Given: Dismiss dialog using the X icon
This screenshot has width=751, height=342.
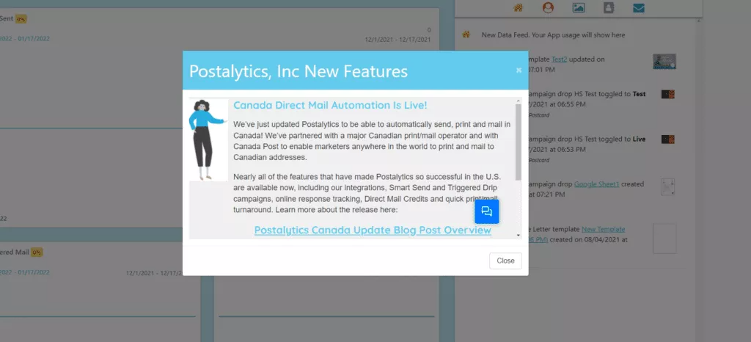Looking at the screenshot, I should pyautogui.click(x=519, y=70).
